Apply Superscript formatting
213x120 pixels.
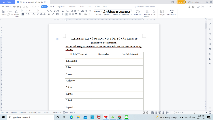point(38,14)
